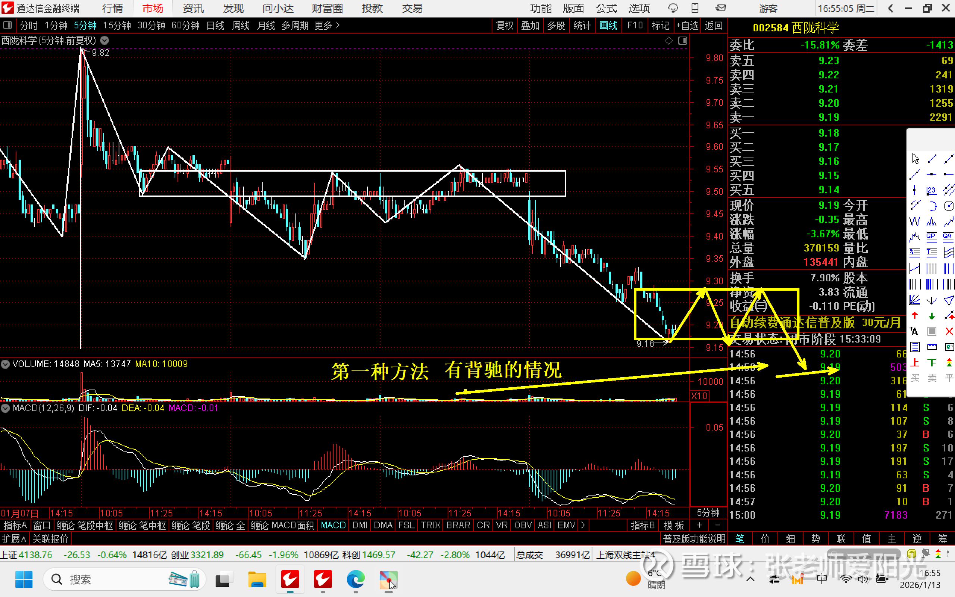The width and height of the screenshot is (955, 597).
Task: Toggle the 画线 drawing mode button
Action: tap(608, 26)
